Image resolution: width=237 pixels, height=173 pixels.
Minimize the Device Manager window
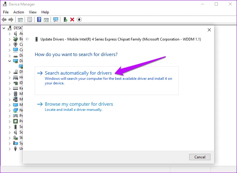click(203, 4)
